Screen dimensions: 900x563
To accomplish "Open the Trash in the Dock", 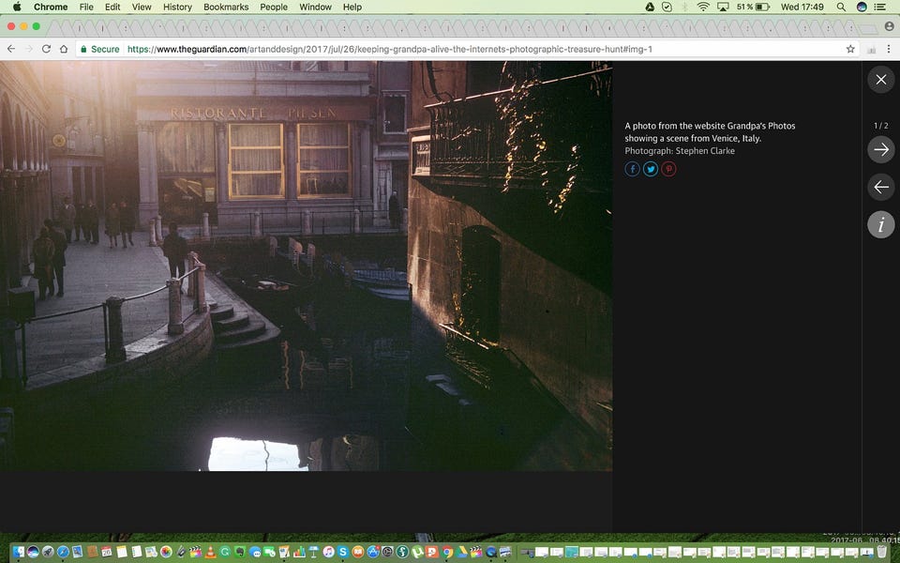I will [x=881, y=552].
